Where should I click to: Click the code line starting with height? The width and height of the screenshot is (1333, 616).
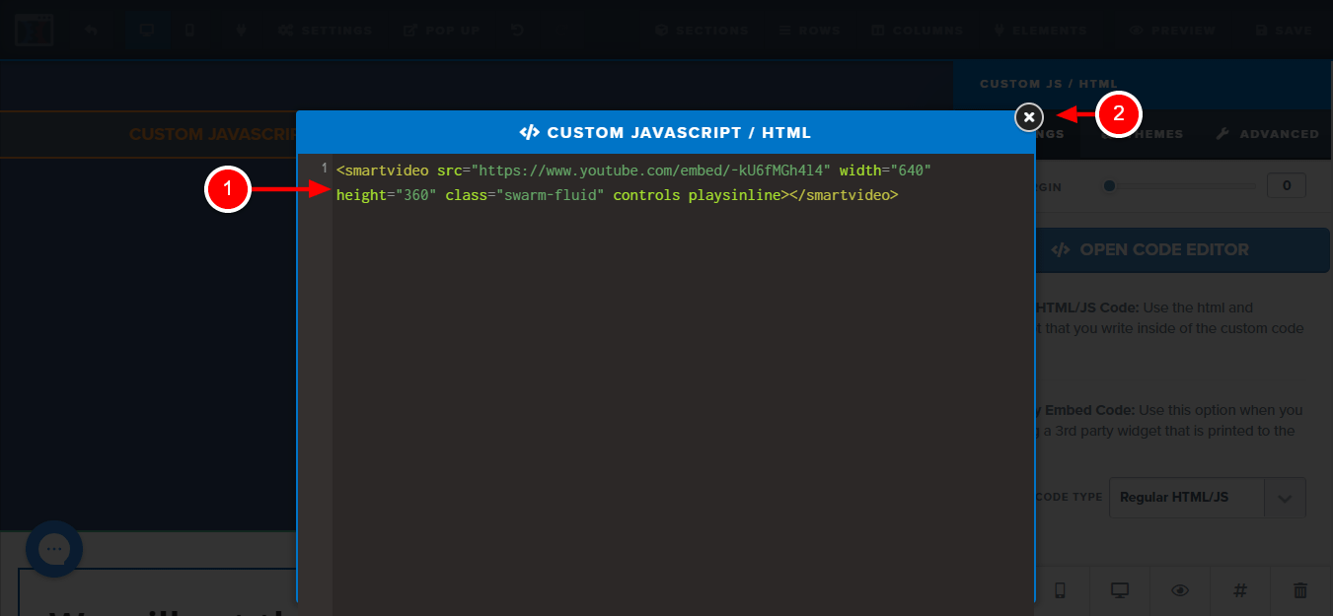pos(617,195)
